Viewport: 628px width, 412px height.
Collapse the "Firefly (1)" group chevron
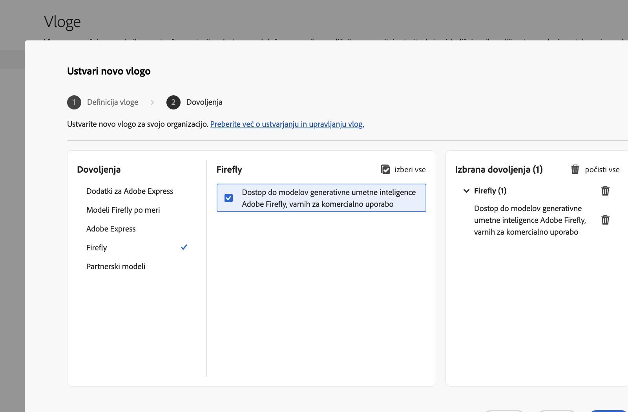(466, 191)
